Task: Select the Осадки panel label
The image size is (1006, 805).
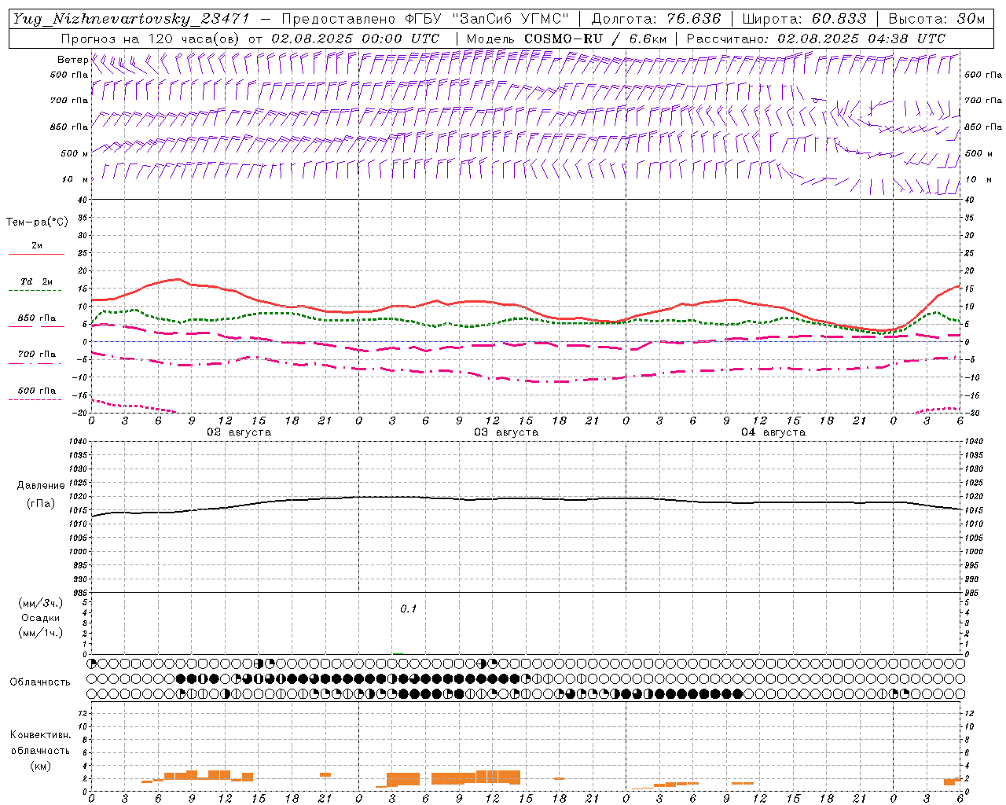Action: pyautogui.click(x=41, y=618)
